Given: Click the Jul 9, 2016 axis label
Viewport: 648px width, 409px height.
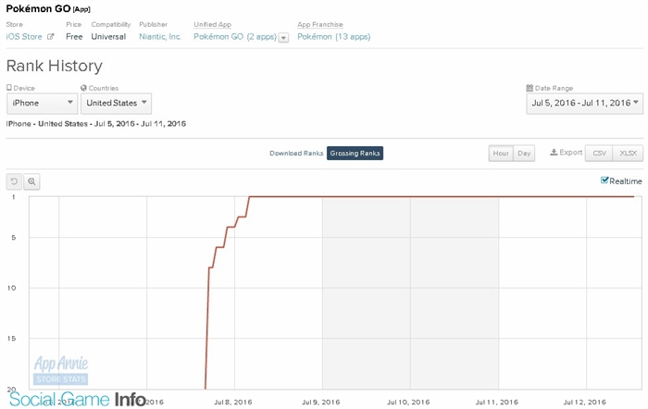Looking at the screenshot, I should click(321, 402).
